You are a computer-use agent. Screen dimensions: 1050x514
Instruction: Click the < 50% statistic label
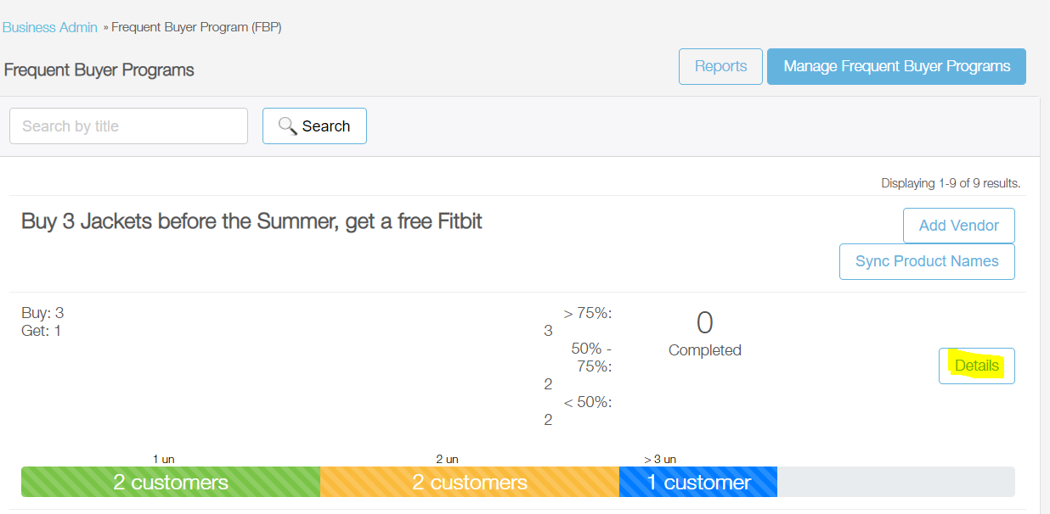(x=588, y=402)
